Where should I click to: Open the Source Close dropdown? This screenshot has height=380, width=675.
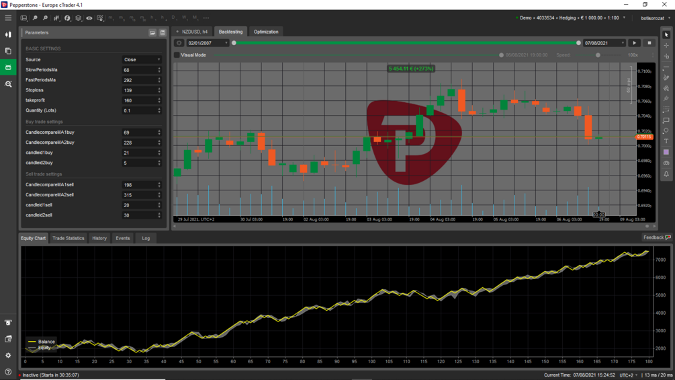click(x=142, y=60)
